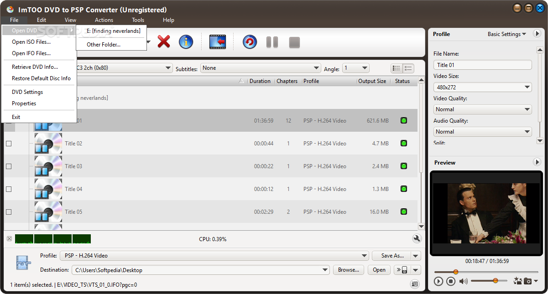Take a snapshot with the camera icon
The height and width of the screenshot is (294, 548).
pos(527,281)
